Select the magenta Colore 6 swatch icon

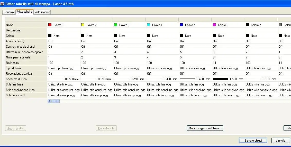(x=214, y=25)
